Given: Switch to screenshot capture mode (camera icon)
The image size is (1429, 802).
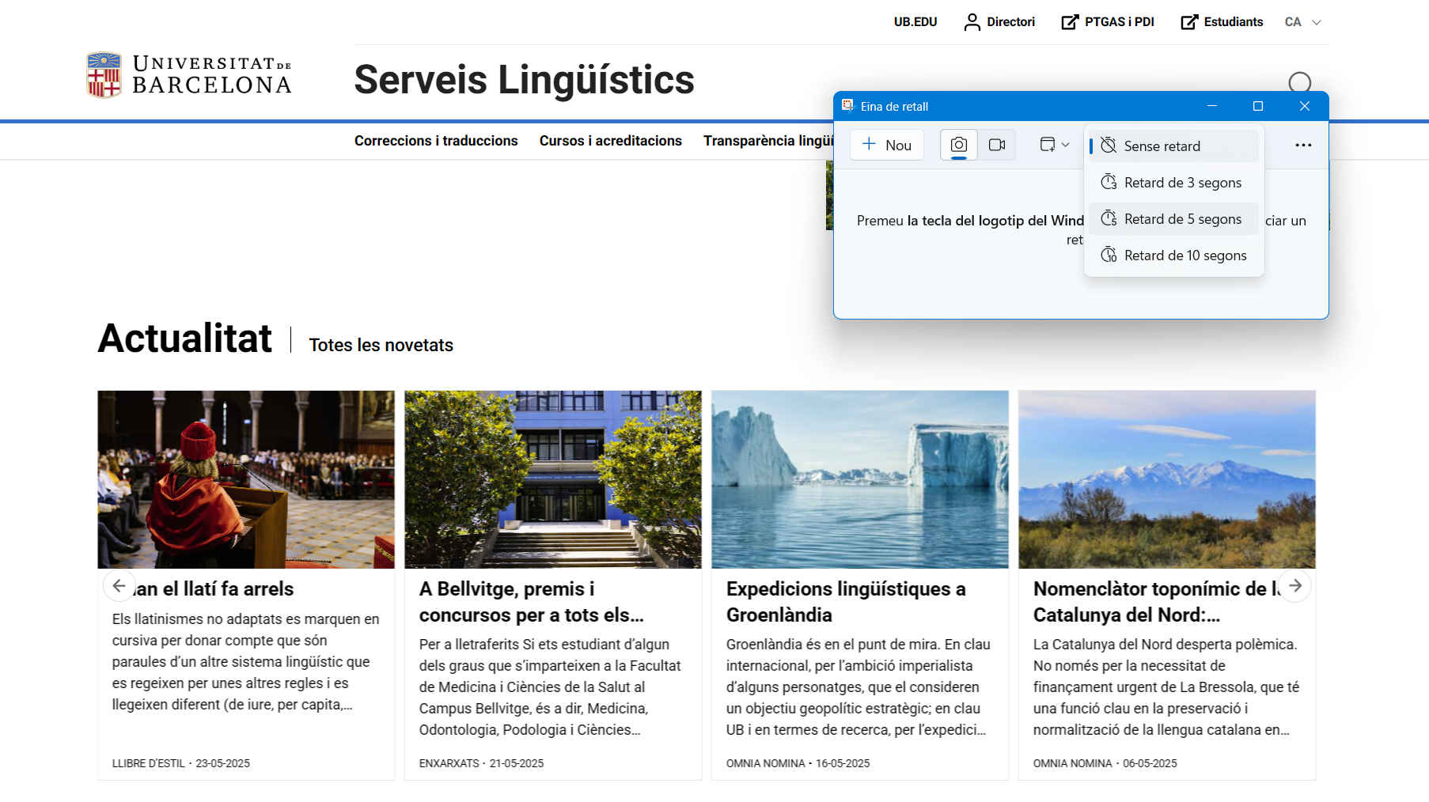Looking at the screenshot, I should (958, 145).
